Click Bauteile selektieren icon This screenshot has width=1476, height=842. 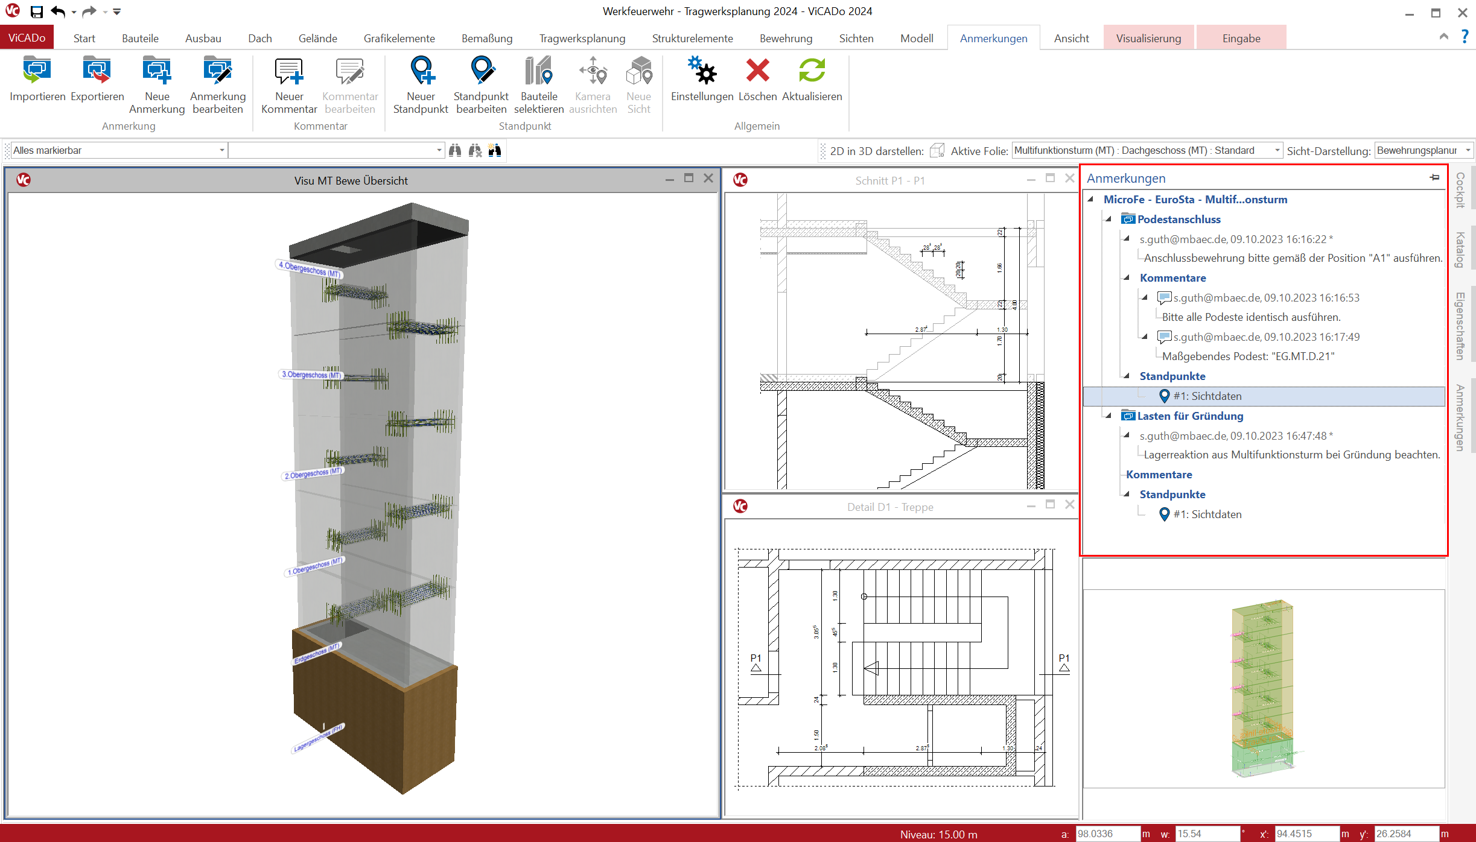[539, 71]
